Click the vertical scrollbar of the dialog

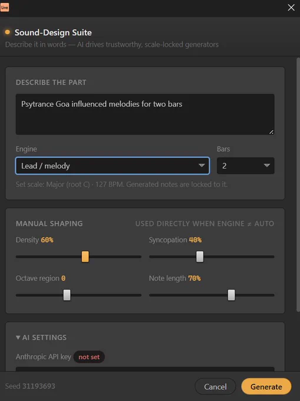pos(298,185)
